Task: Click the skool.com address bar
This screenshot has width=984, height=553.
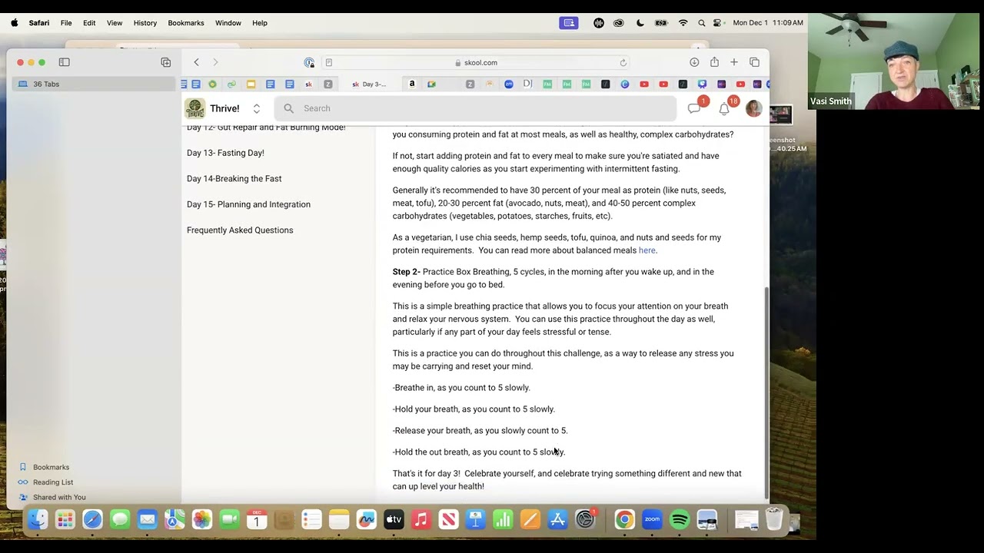Action: (477, 62)
